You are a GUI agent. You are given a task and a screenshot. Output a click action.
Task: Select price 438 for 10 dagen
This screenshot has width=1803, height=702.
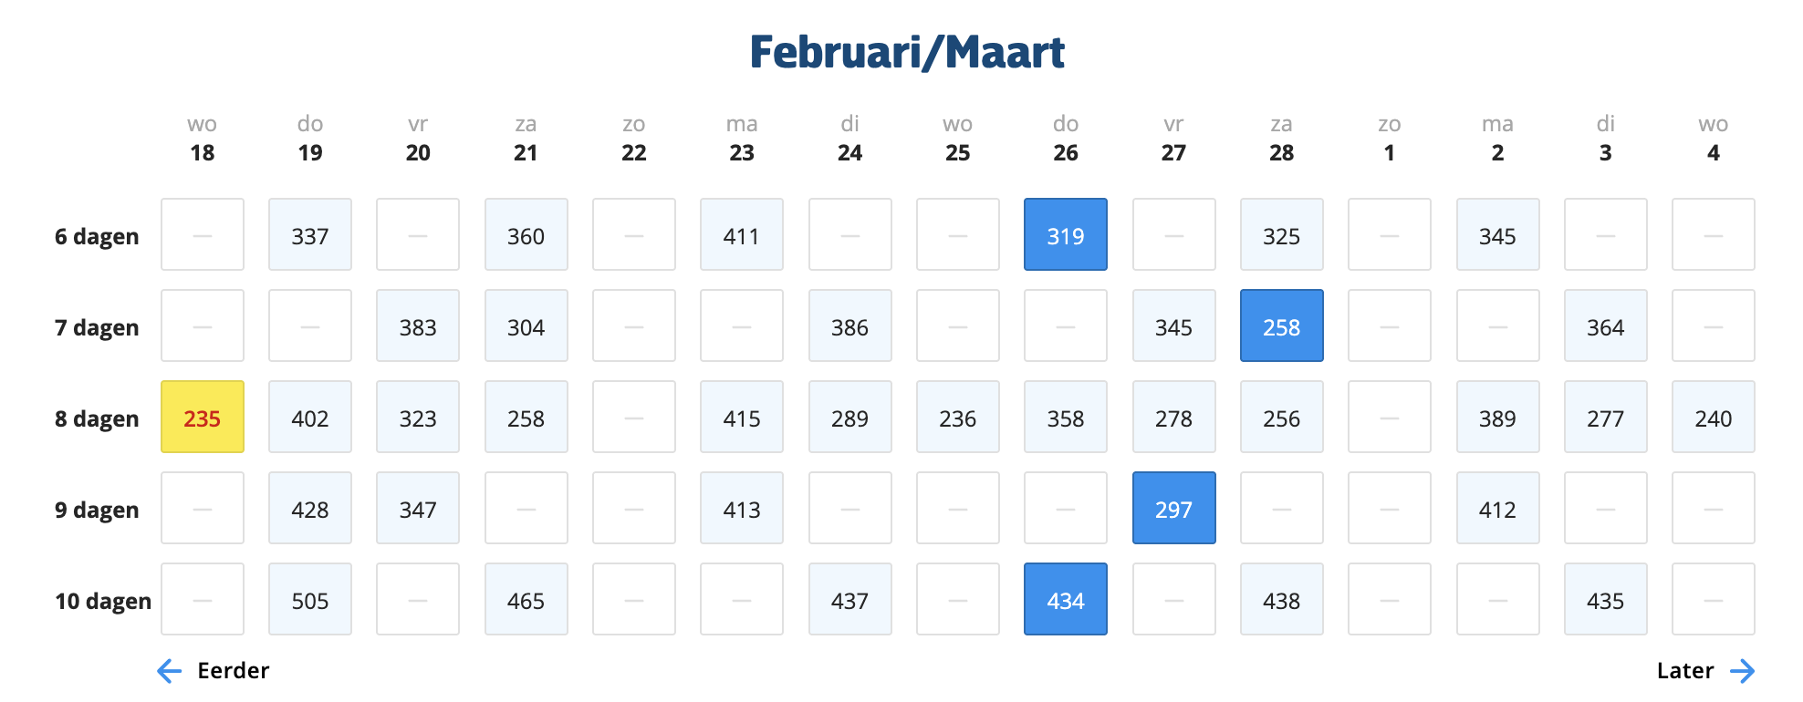tap(1281, 600)
